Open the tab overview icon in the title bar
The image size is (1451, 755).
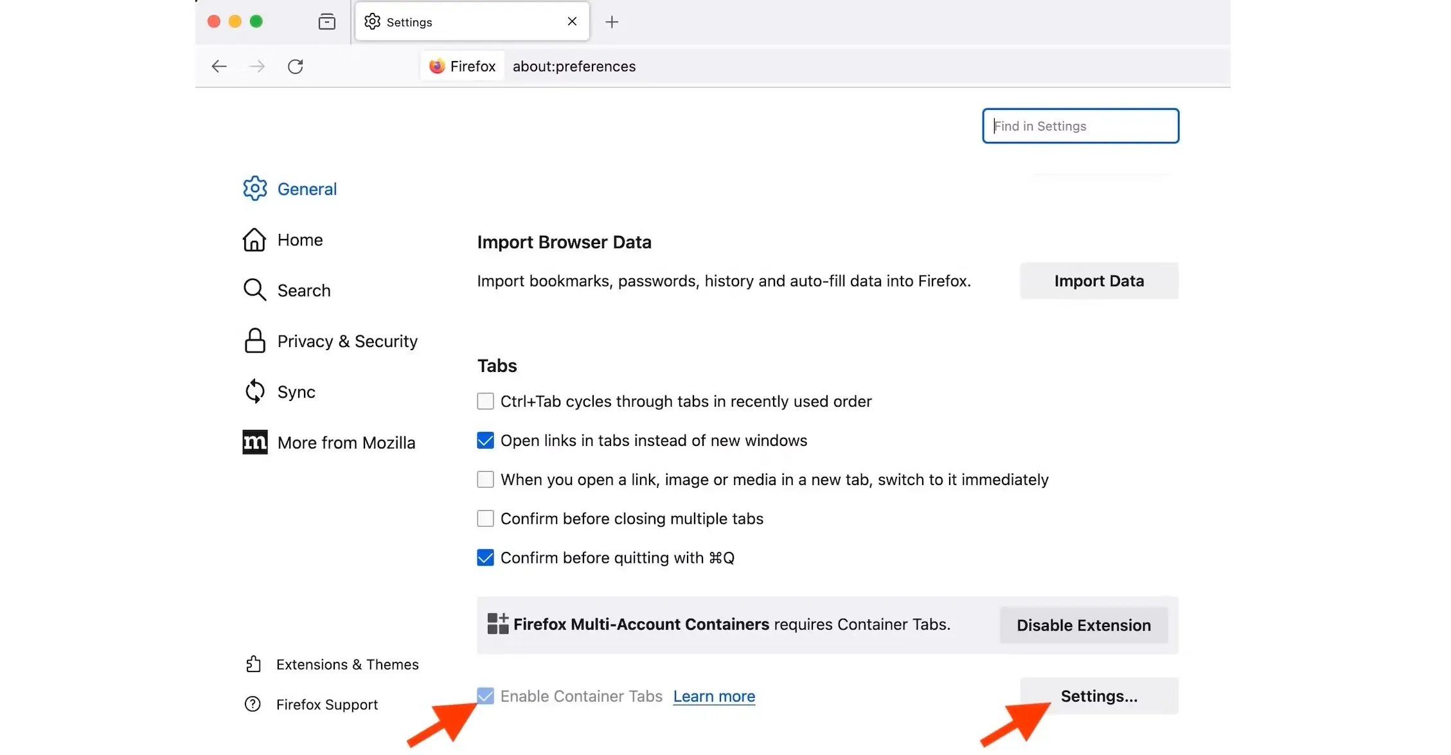pos(326,22)
